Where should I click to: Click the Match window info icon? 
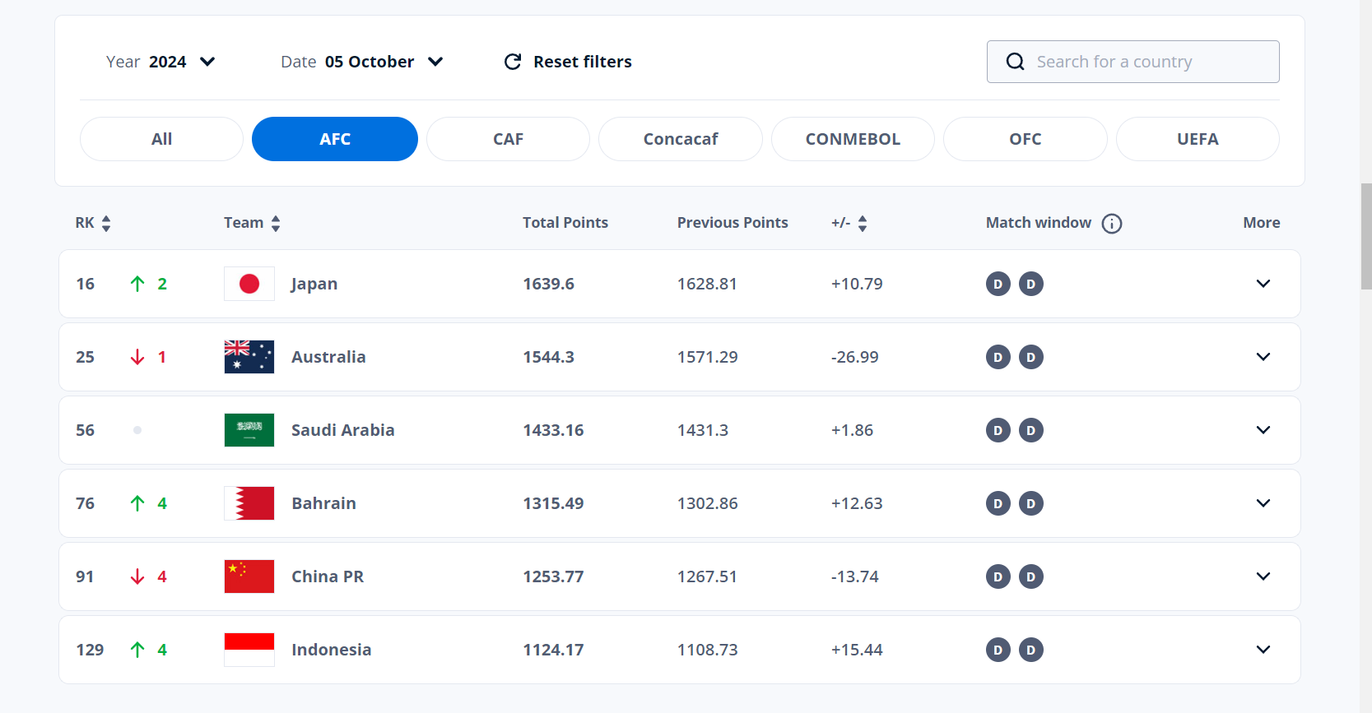click(1111, 224)
